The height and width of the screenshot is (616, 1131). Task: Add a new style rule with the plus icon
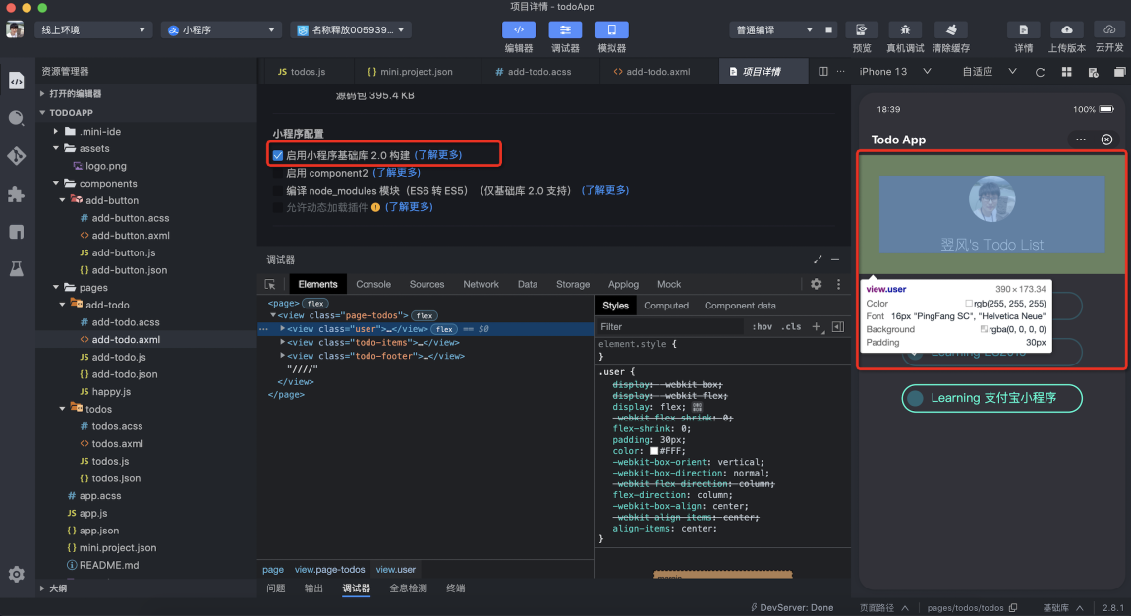817,327
